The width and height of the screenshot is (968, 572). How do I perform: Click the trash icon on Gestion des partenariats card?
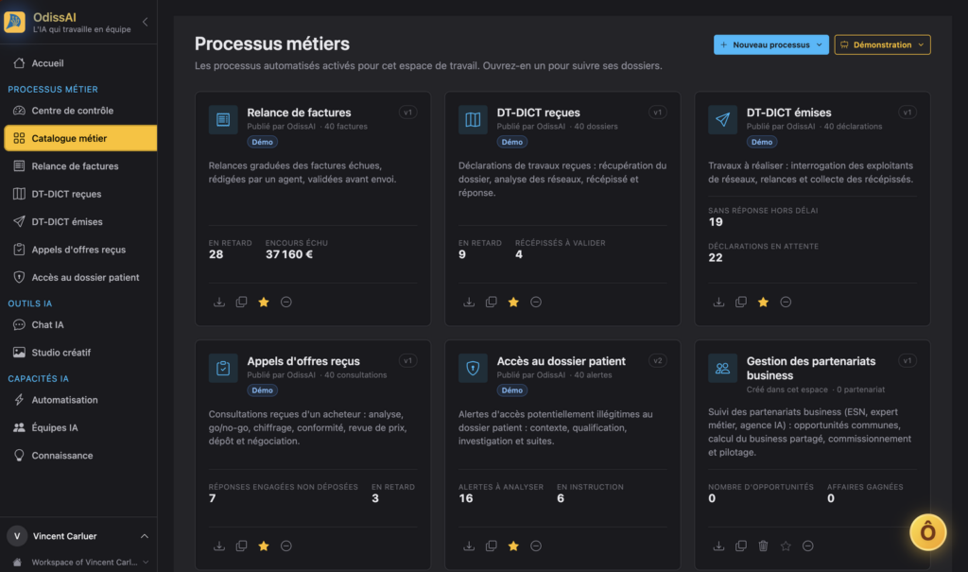763,546
